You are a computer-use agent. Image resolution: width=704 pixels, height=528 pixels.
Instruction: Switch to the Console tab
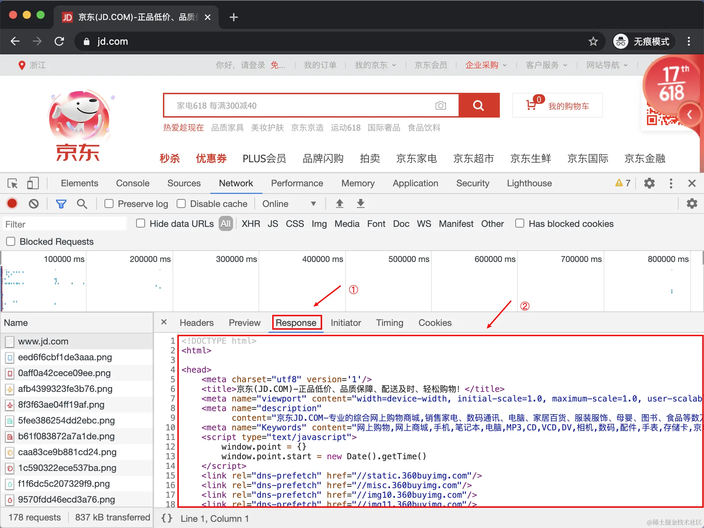[132, 183]
